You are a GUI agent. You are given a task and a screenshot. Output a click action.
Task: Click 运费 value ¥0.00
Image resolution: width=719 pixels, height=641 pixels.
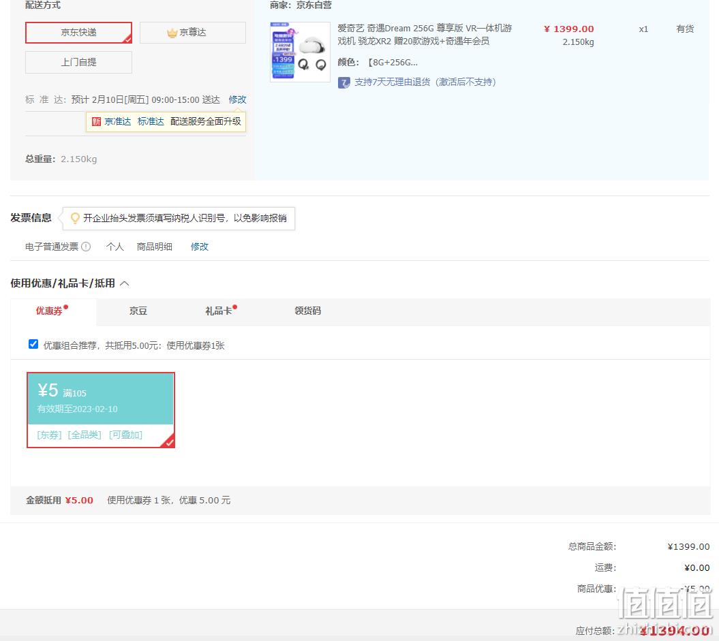[x=697, y=567]
